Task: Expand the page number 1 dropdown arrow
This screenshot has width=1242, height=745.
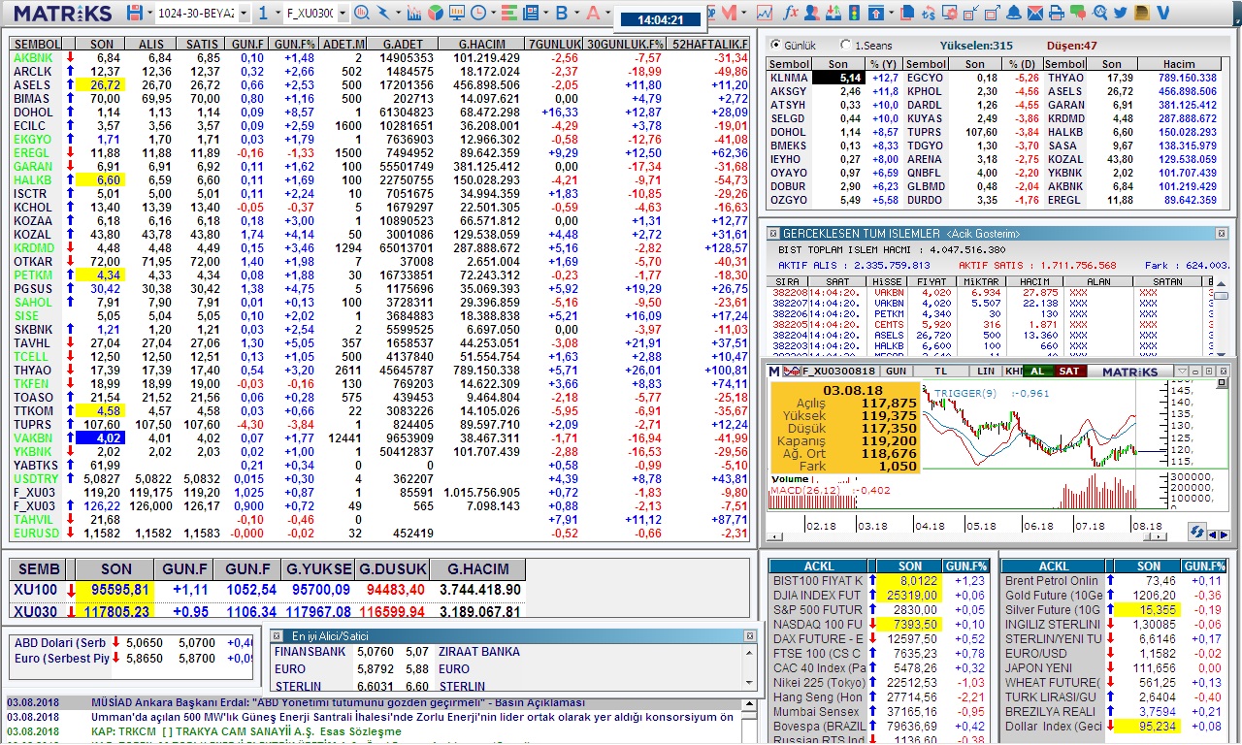Action: 278,13
